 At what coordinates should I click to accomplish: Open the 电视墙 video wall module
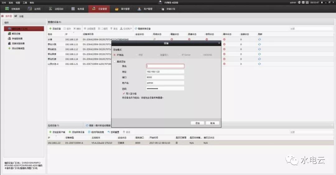click(x=78, y=9)
